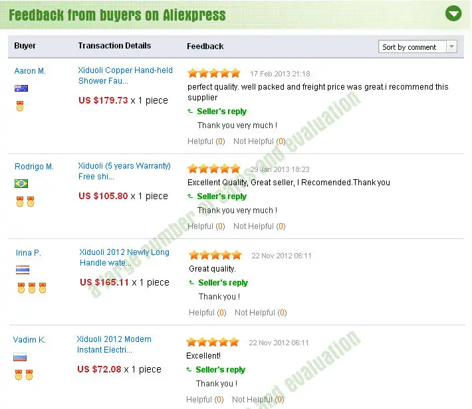Open Xiduoli 2012 Modern Instant Electri... link
Image resolution: width=472 pixels, height=409 pixels.
click(114, 345)
